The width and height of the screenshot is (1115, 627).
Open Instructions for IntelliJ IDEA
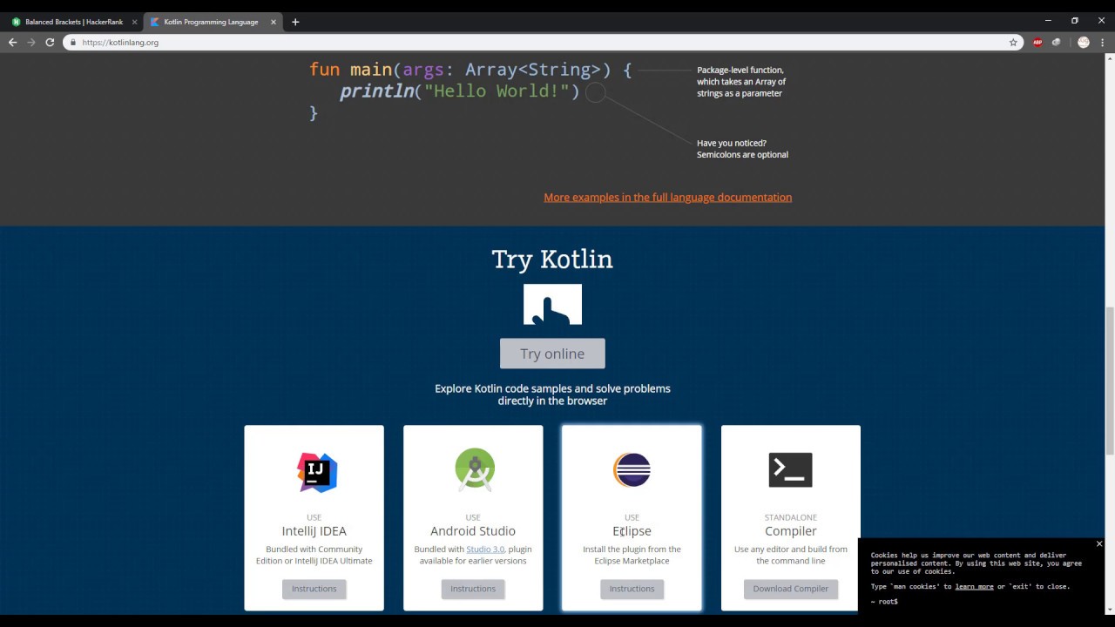(x=314, y=589)
